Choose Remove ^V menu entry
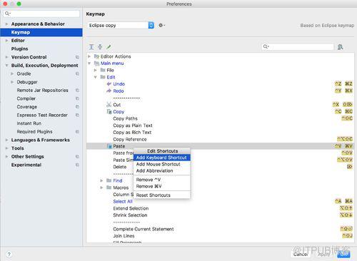 pos(162,180)
